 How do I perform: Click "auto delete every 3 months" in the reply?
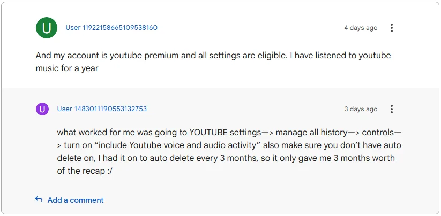pyautogui.click(x=201, y=158)
